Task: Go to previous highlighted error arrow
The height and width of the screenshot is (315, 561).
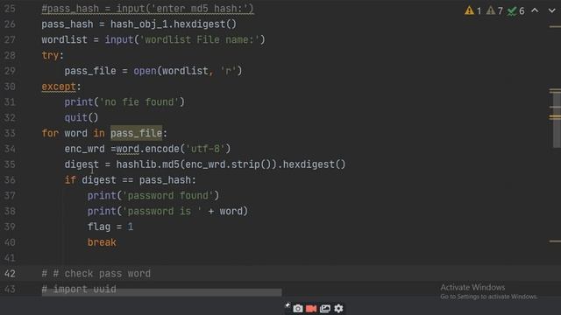Action: [535, 10]
